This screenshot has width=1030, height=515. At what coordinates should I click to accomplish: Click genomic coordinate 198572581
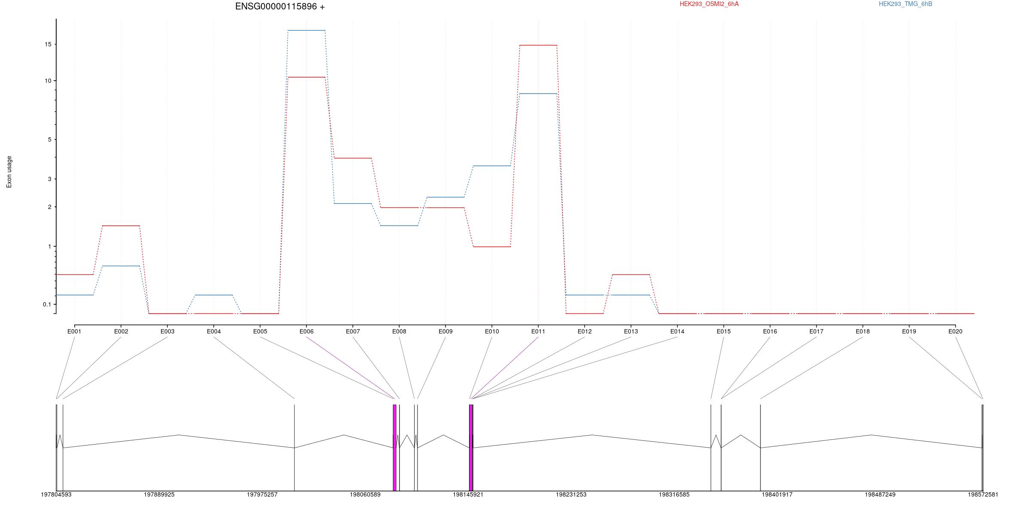(x=983, y=494)
